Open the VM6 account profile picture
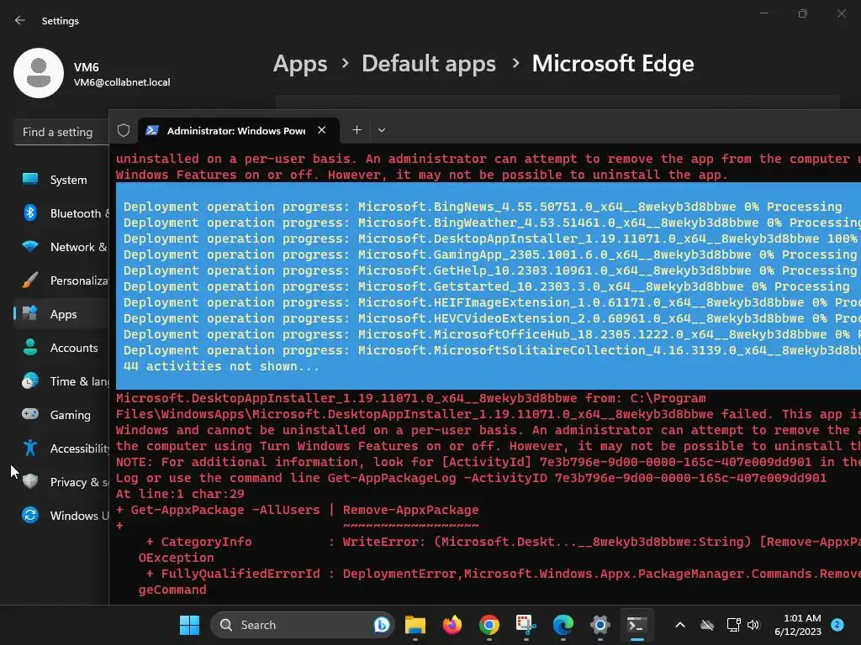Image resolution: width=861 pixels, height=645 pixels. click(x=39, y=73)
